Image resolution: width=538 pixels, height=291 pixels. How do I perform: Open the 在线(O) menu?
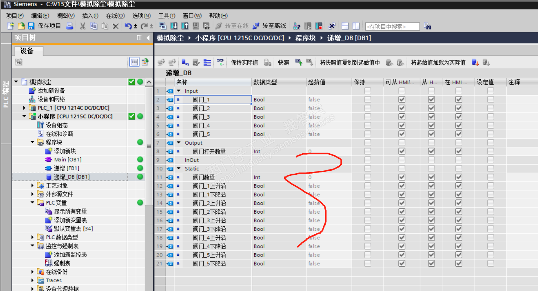pos(115,16)
